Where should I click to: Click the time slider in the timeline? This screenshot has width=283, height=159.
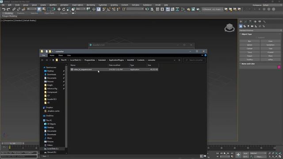coord(13,143)
